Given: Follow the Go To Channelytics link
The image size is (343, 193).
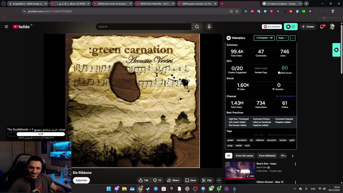Looking at the screenshot, I should coord(286,96).
